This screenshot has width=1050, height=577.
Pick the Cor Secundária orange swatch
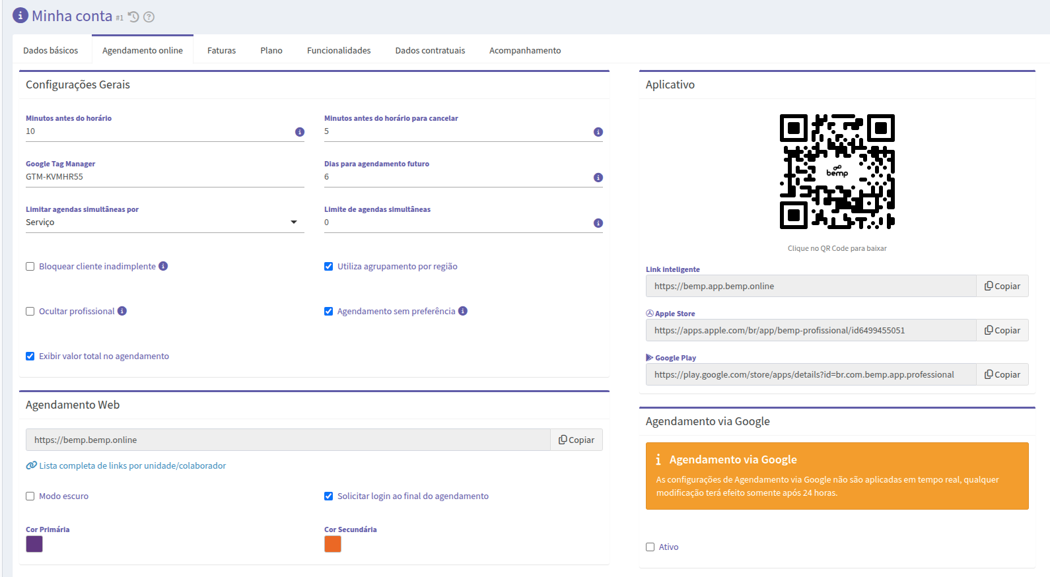tap(333, 544)
